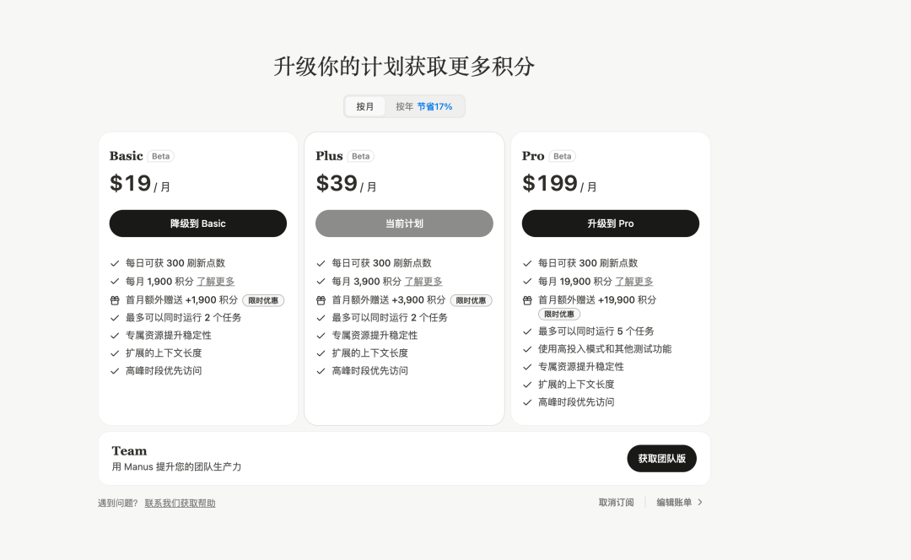Click 使用高投入模式和其他测试功能 feature text
911x560 pixels.
pyautogui.click(x=605, y=349)
